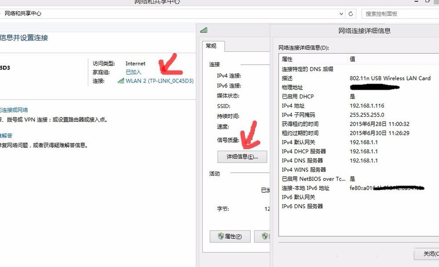Click the value 2015年6月30日 11:26:29
The image size is (439, 267).
coord(379,133)
